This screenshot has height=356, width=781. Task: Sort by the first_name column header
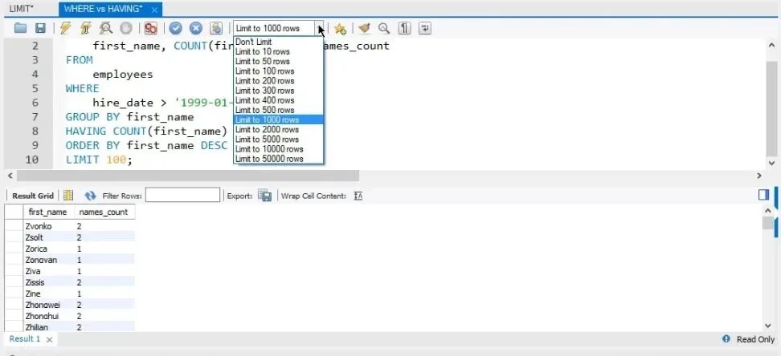(x=48, y=212)
